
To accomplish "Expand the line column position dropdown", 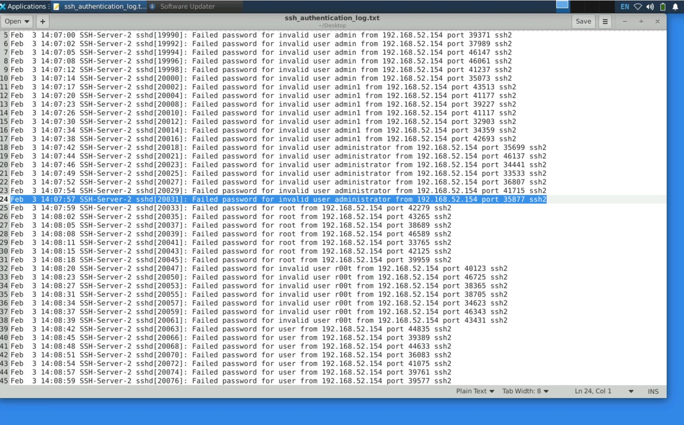I will tap(631, 391).
